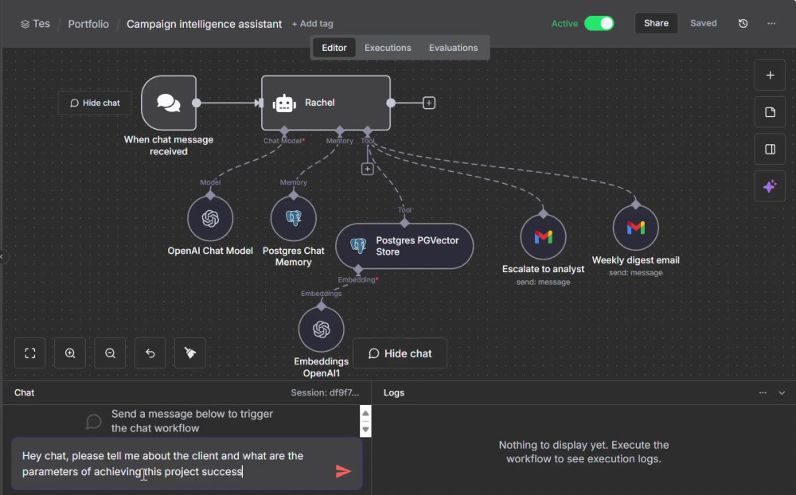Open the workflow options ellipsis menu
Image resolution: width=796 pixels, height=495 pixels.
click(771, 23)
